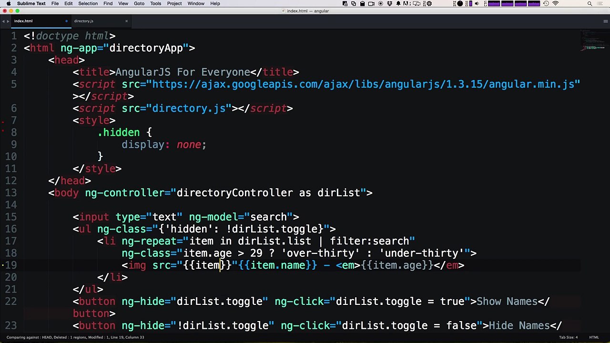The width and height of the screenshot is (610, 343).
Task: Open the Apple menu
Action: click(x=8, y=3)
